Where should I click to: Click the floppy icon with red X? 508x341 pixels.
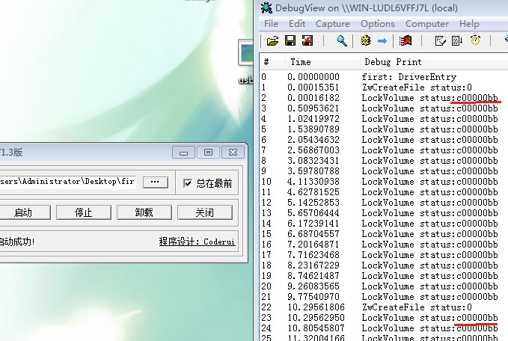pos(307,40)
